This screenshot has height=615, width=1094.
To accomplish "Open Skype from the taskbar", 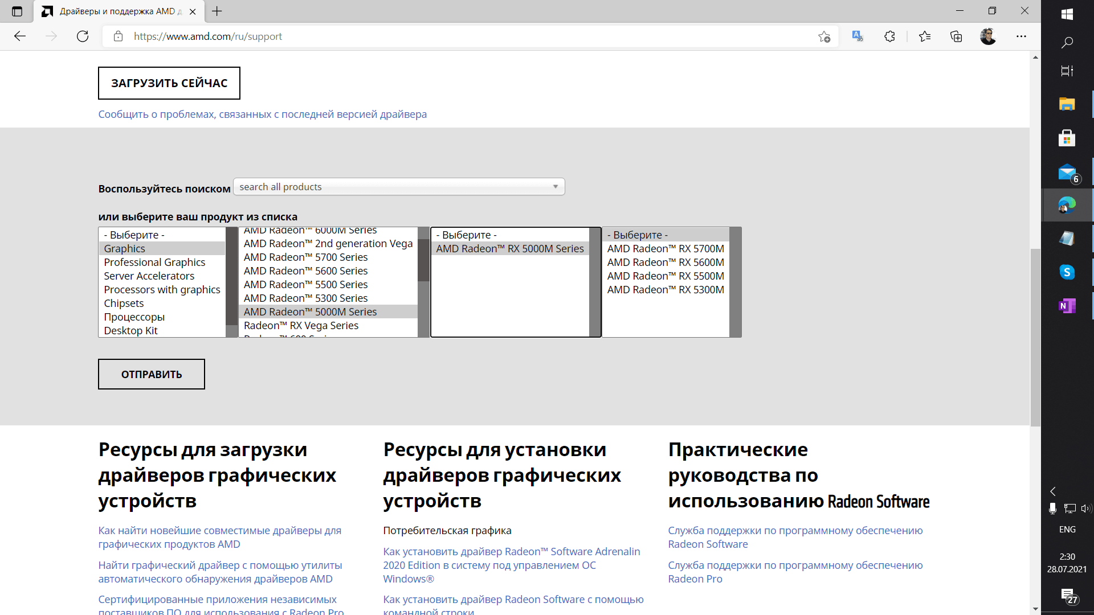I will point(1067,272).
